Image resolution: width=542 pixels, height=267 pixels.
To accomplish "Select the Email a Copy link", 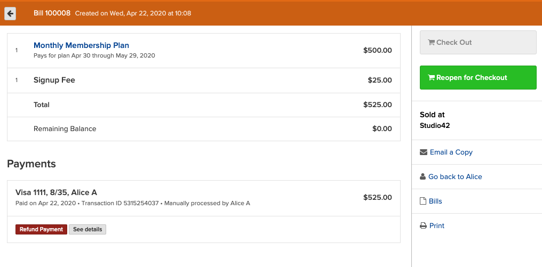I will point(451,152).
